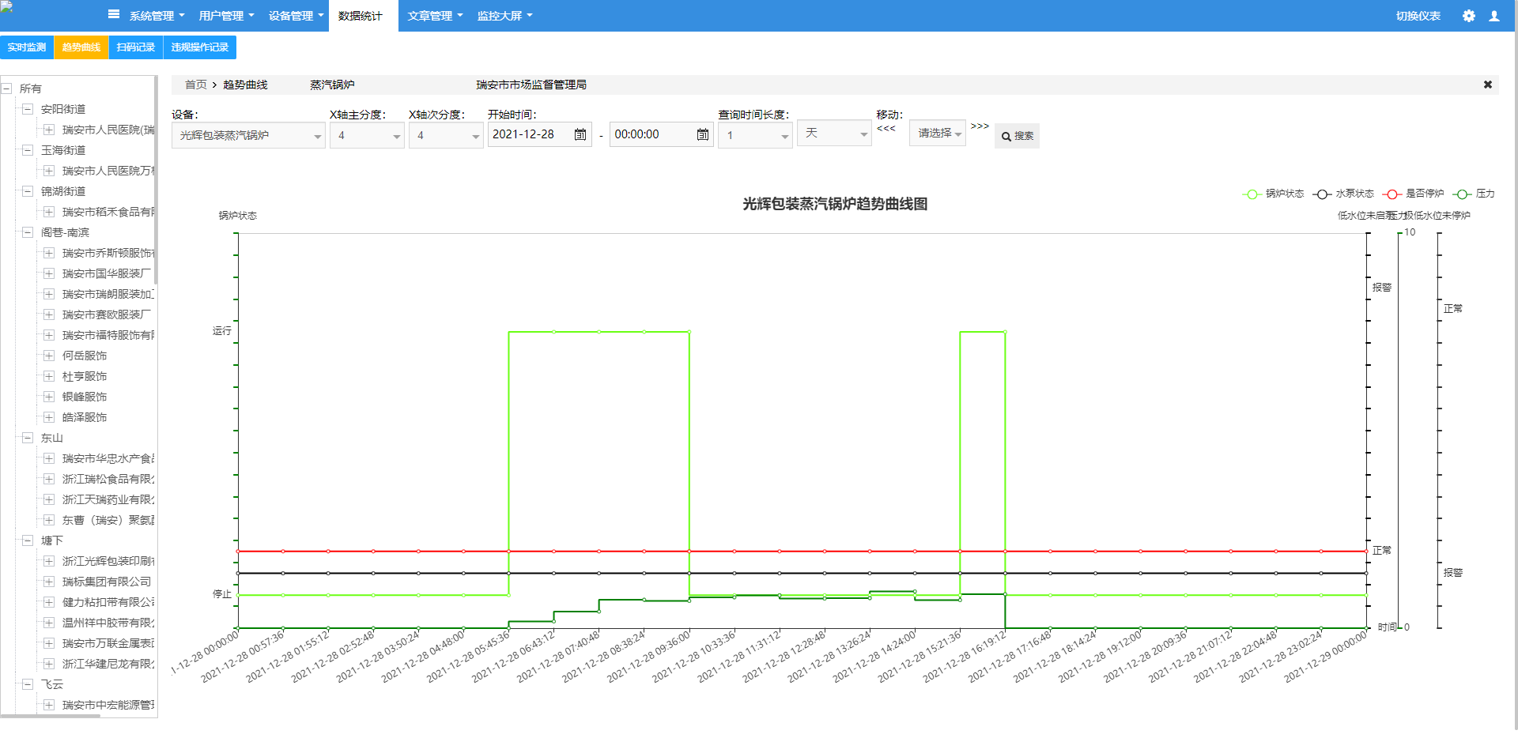
Task: Open the start time picker icon
Action: pyautogui.click(x=703, y=134)
